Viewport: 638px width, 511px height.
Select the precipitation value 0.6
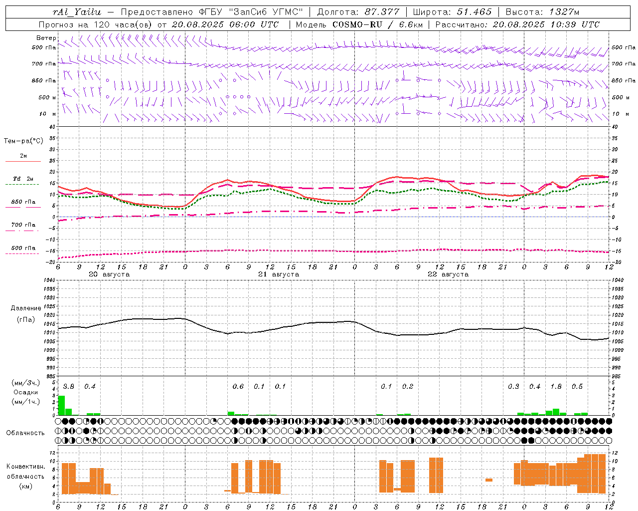coord(238,386)
